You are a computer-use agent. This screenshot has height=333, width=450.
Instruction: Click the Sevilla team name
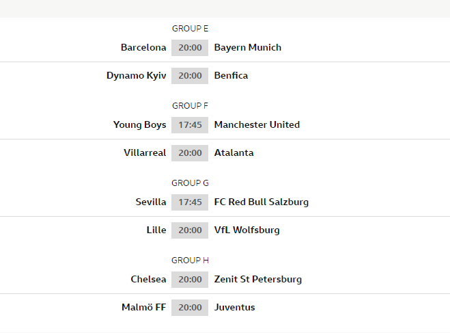(151, 202)
